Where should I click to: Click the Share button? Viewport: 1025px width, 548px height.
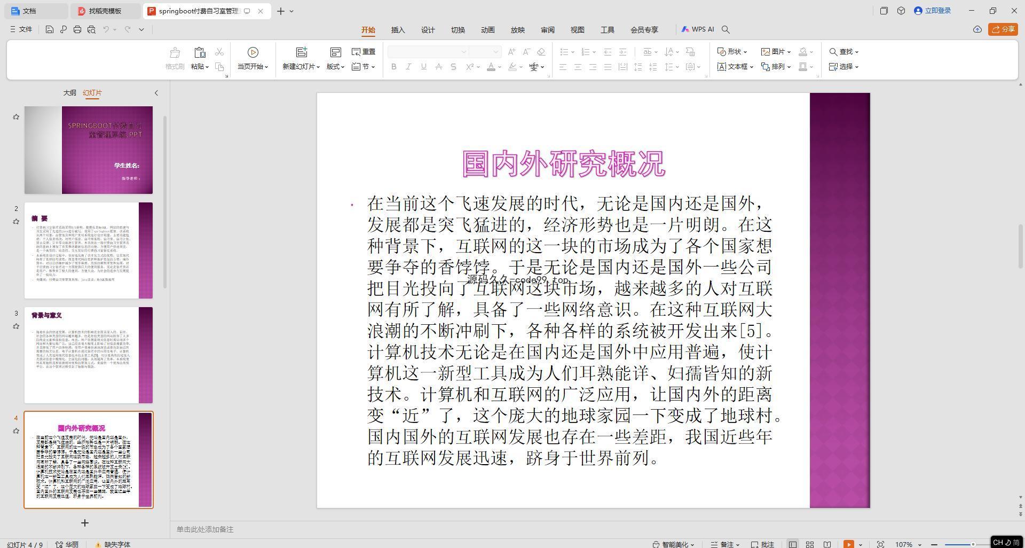point(1003,29)
